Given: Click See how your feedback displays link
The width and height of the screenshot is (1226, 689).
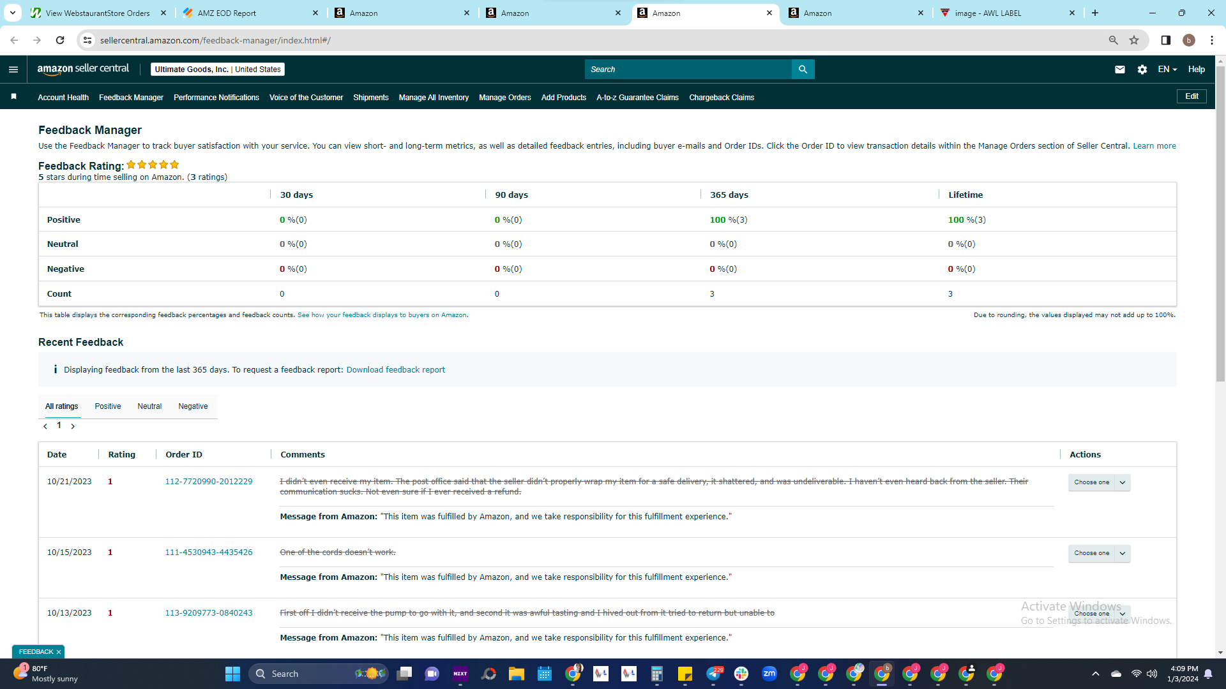Looking at the screenshot, I should [x=382, y=315].
